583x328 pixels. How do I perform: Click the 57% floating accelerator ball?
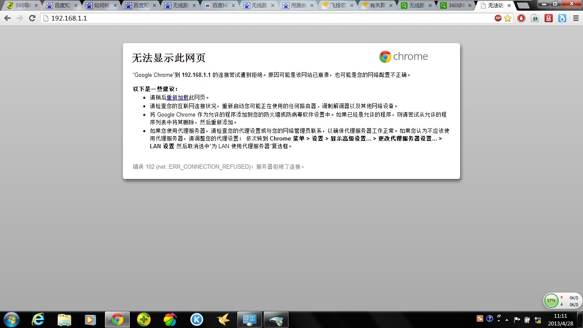tap(551, 301)
